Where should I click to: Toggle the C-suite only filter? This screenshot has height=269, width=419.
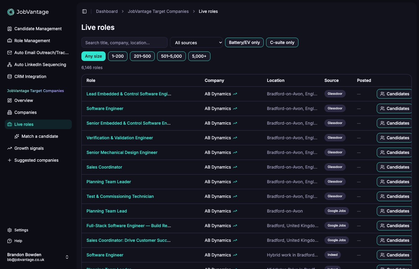coord(282,42)
